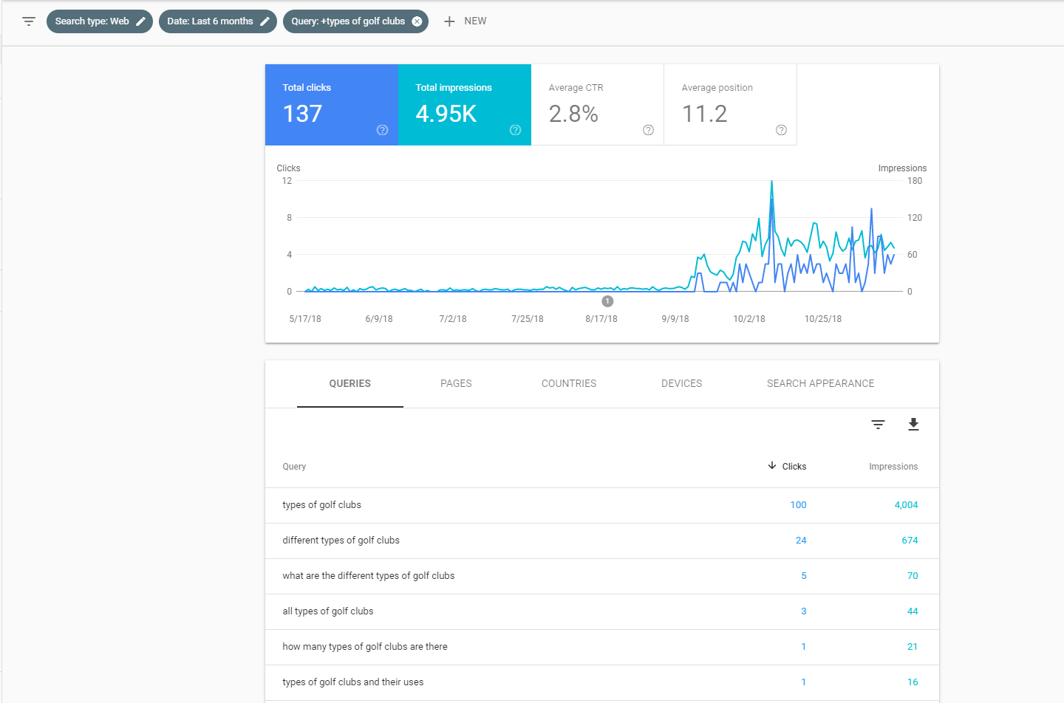Viewport: 1064px width, 703px height.
Task: Switch to the Pages tab
Action: click(x=456, y=384)
